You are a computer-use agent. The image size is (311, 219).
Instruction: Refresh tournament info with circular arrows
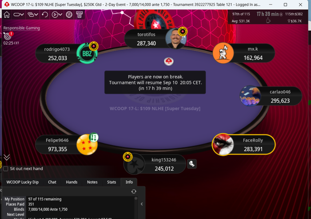tap(134, 191)
